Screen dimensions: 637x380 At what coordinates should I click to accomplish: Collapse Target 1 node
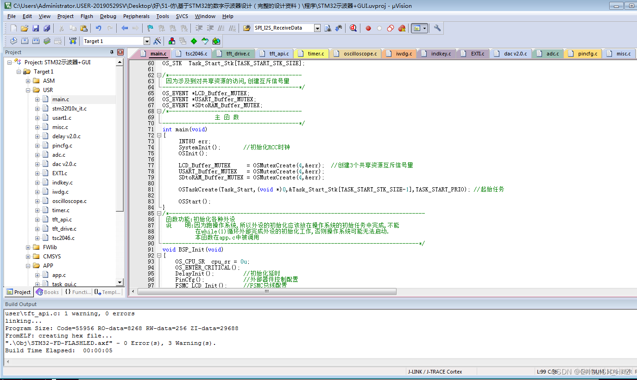(x=19, y=72)
